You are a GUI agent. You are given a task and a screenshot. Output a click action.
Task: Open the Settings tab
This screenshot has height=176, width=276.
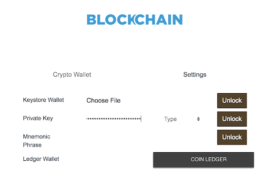pyautogui.click(x=194, y=75)
